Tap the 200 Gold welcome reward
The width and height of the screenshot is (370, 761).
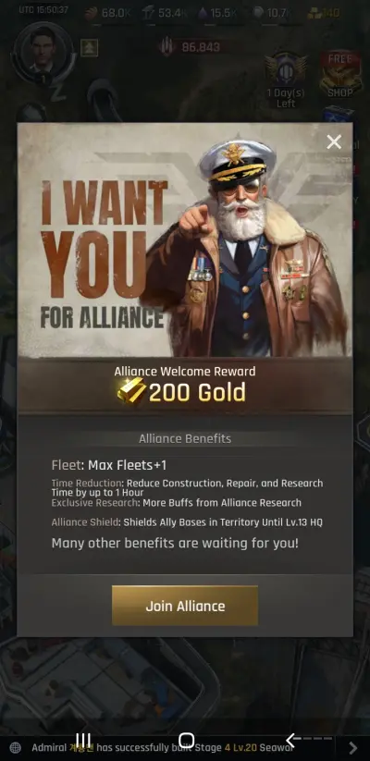pyautogui.click(x=181, y=392)
